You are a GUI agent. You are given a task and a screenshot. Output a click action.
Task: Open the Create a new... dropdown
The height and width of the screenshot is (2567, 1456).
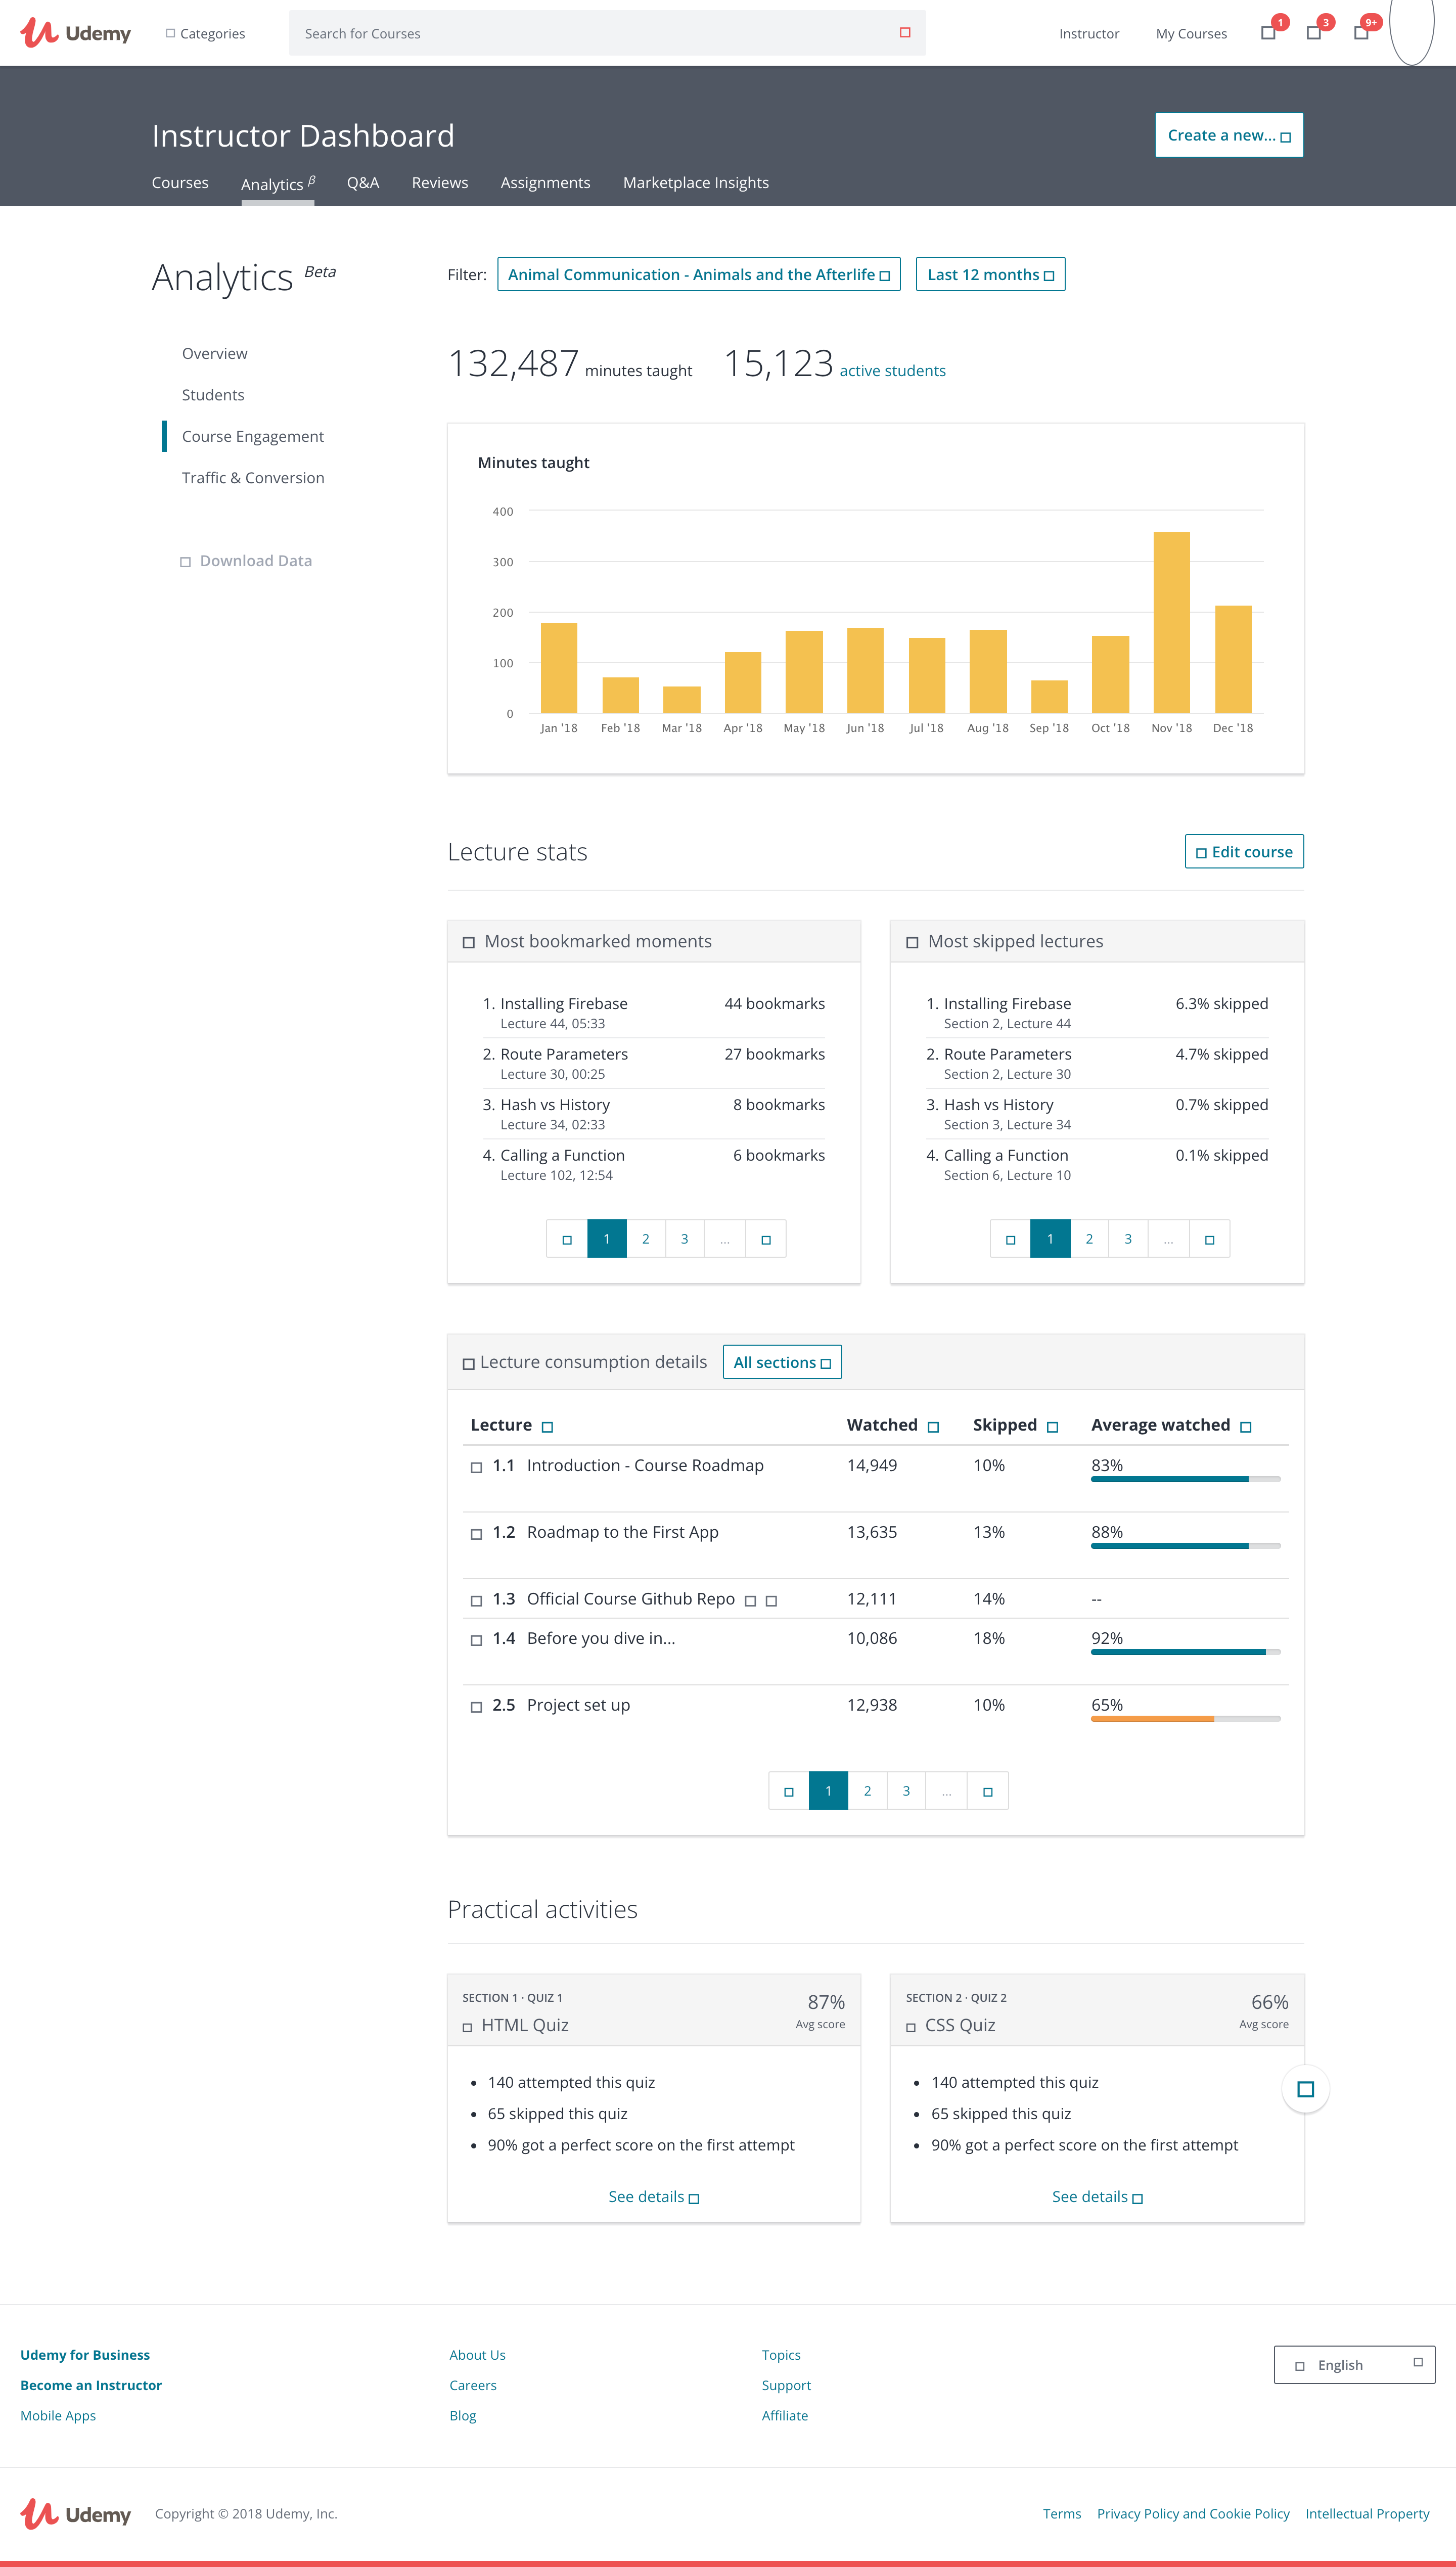coord(1229,135)
